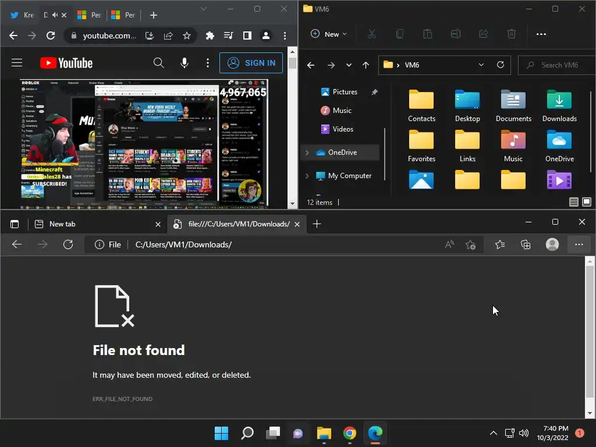This screenshot has height=447, width=596.
Task: Toggle Chrome side panel icon
Action: pyautogui.click(x=247, y=36)
